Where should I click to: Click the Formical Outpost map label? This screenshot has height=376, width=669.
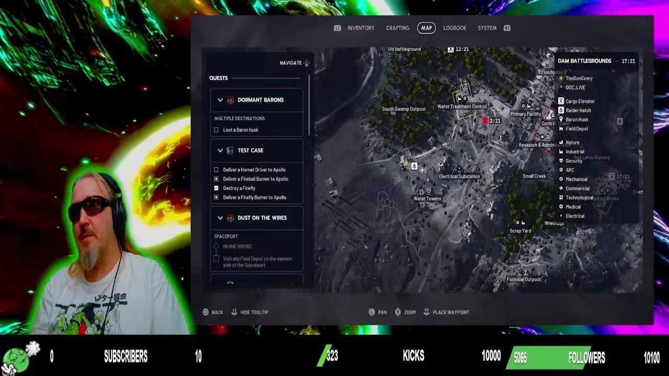[x=524, y=279]
